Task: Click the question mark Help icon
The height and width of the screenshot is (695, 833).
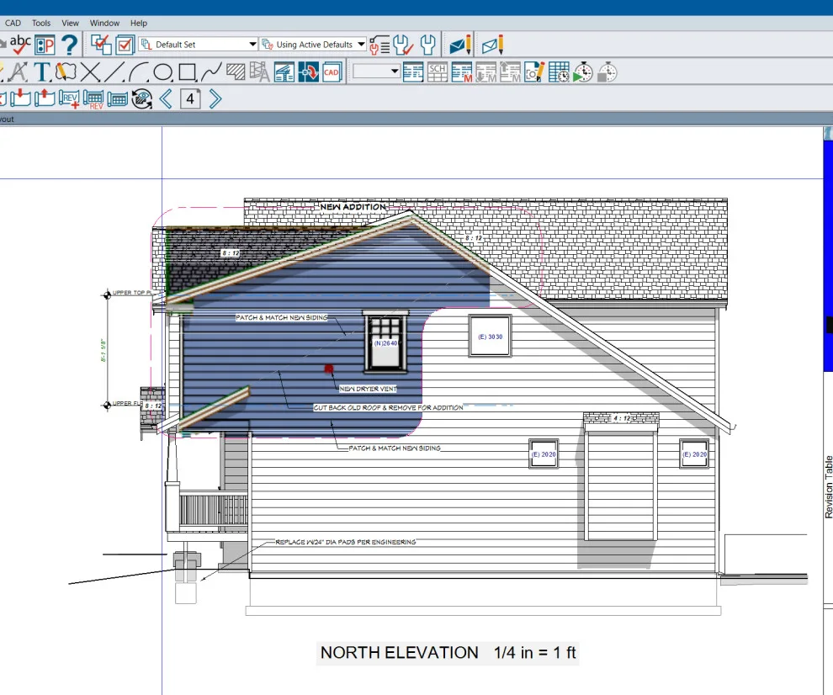Action: point(70,45)
